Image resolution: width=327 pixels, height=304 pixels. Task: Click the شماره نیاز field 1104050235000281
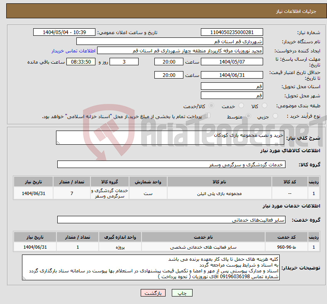pyautogui.click(x=232, y=32)
